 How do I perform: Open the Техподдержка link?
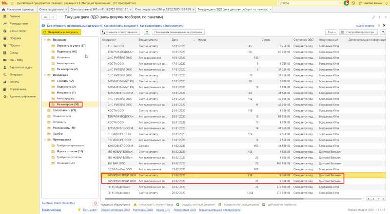pyautogui.click(x=51, y=210)
